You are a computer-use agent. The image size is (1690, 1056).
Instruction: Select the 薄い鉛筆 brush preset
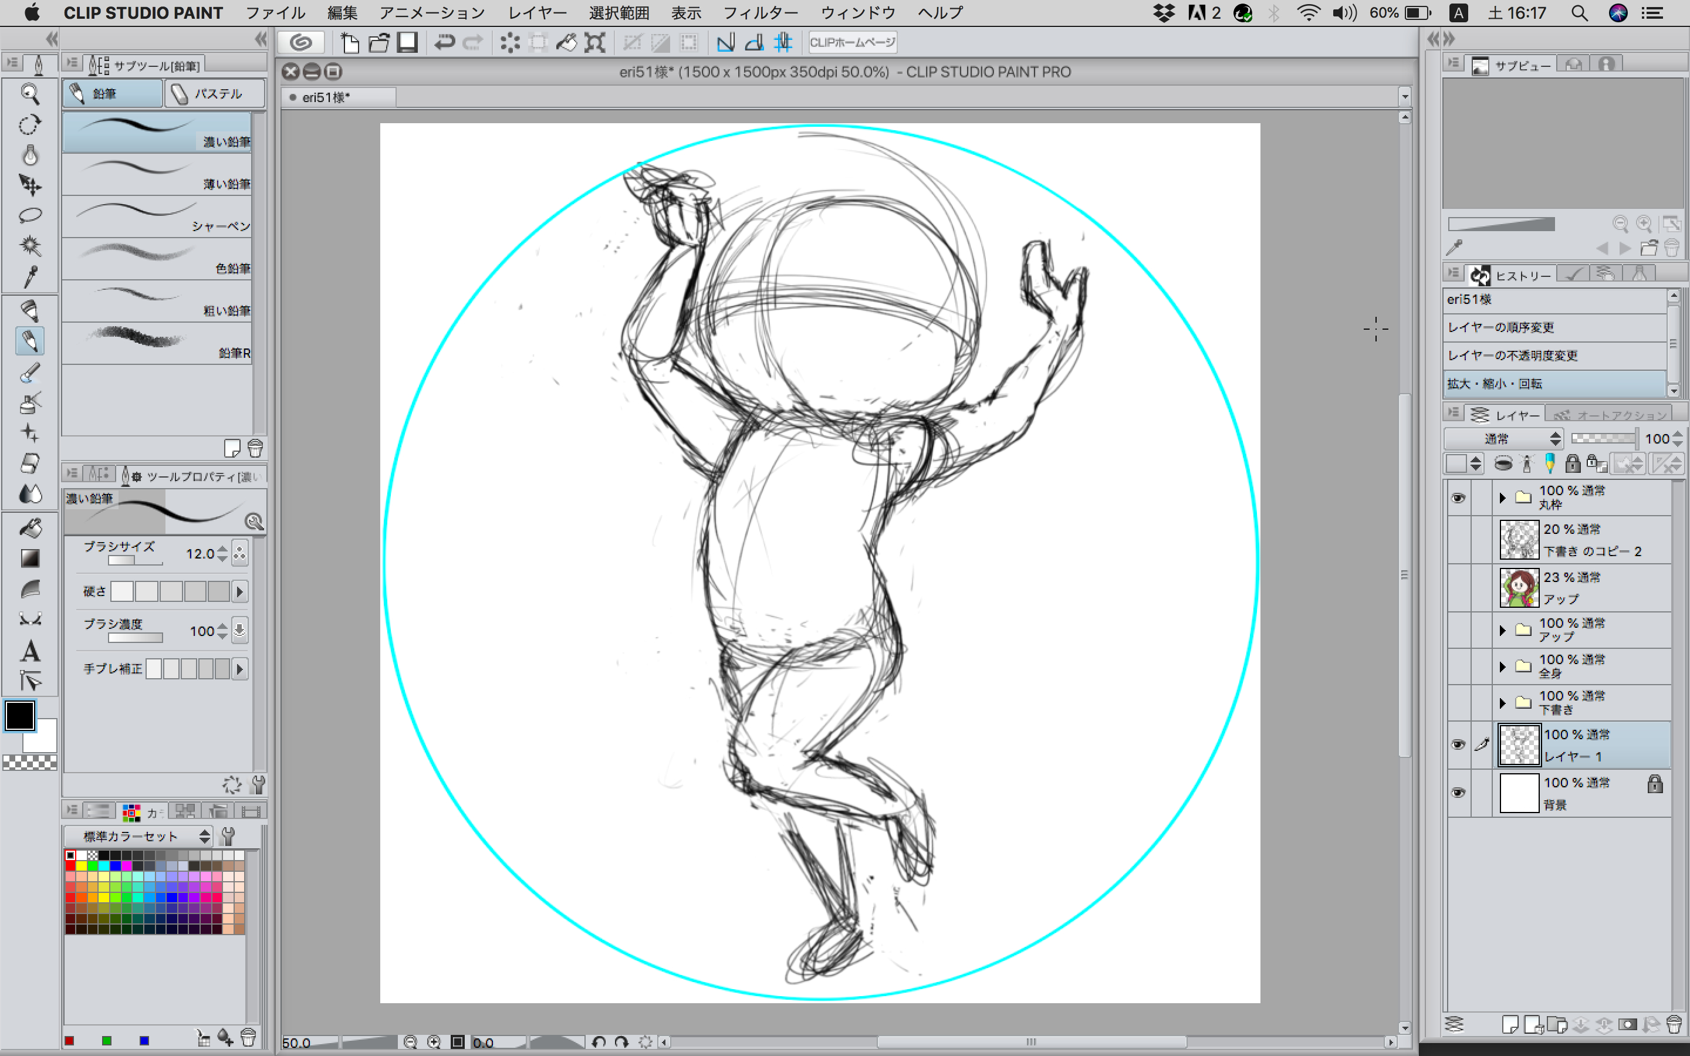tap(157, 175)
